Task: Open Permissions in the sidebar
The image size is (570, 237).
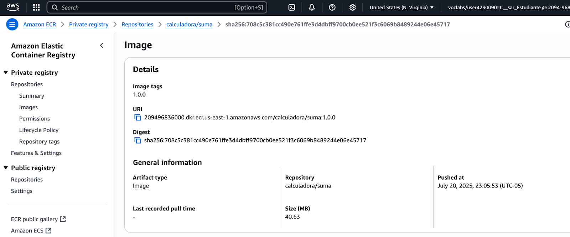Action: tap(35, 118)
